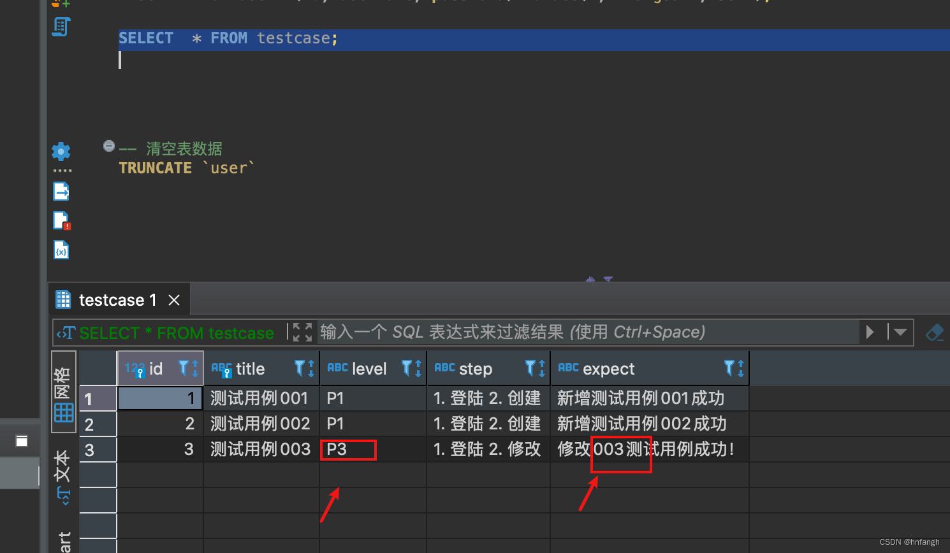Click the SQL query icon beside SELECT * FROM testcase

[66, 333]
